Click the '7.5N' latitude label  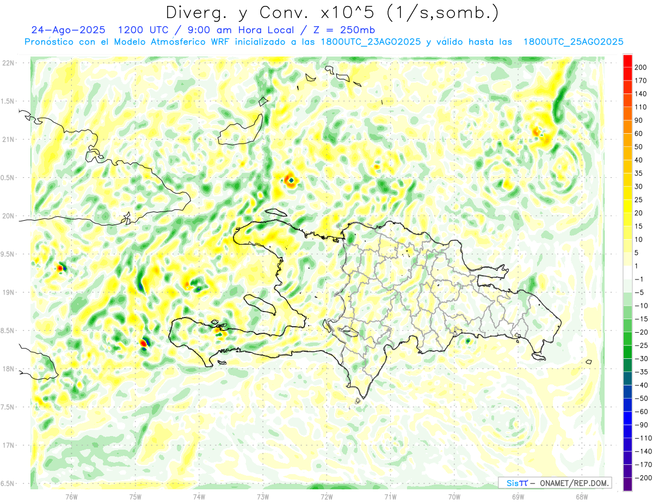8,407
